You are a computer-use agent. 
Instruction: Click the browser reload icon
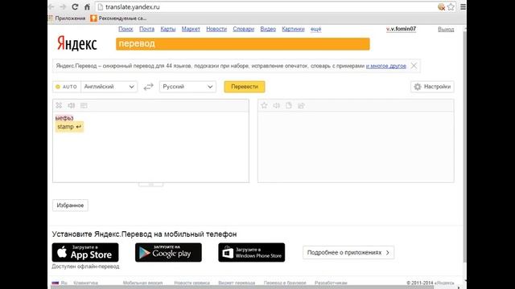pyautogui.click(x=75, y=6)
